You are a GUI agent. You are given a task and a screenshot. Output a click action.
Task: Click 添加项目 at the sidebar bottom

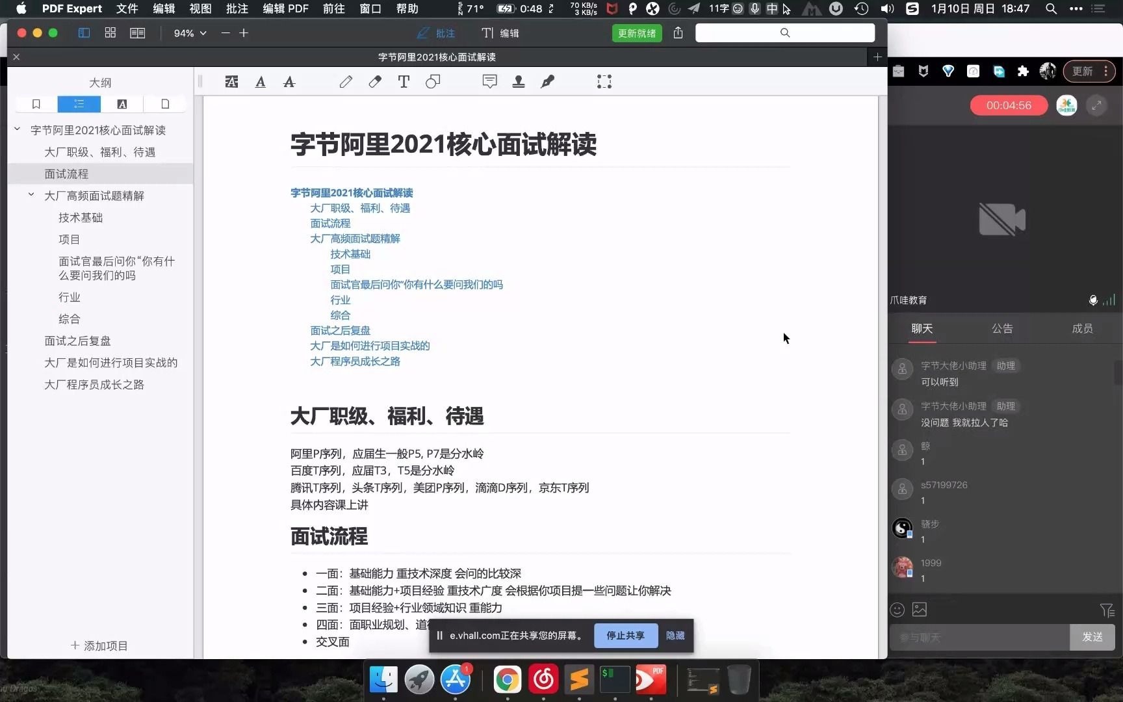pyautogui.click(x=99, y=645)
